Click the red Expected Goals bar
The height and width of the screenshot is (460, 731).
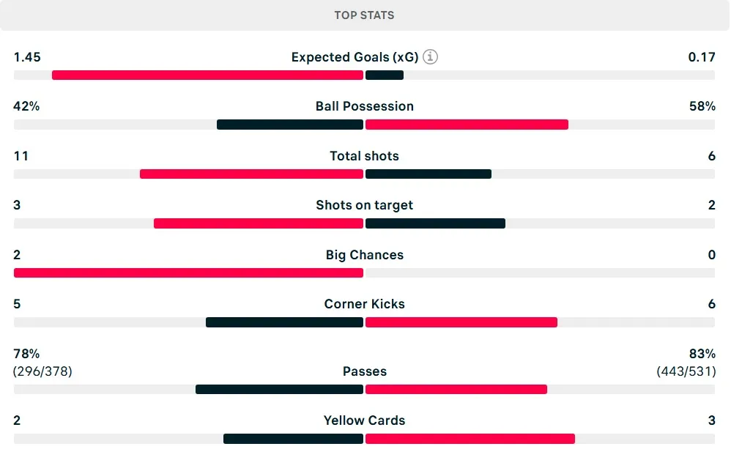[207, 75]
